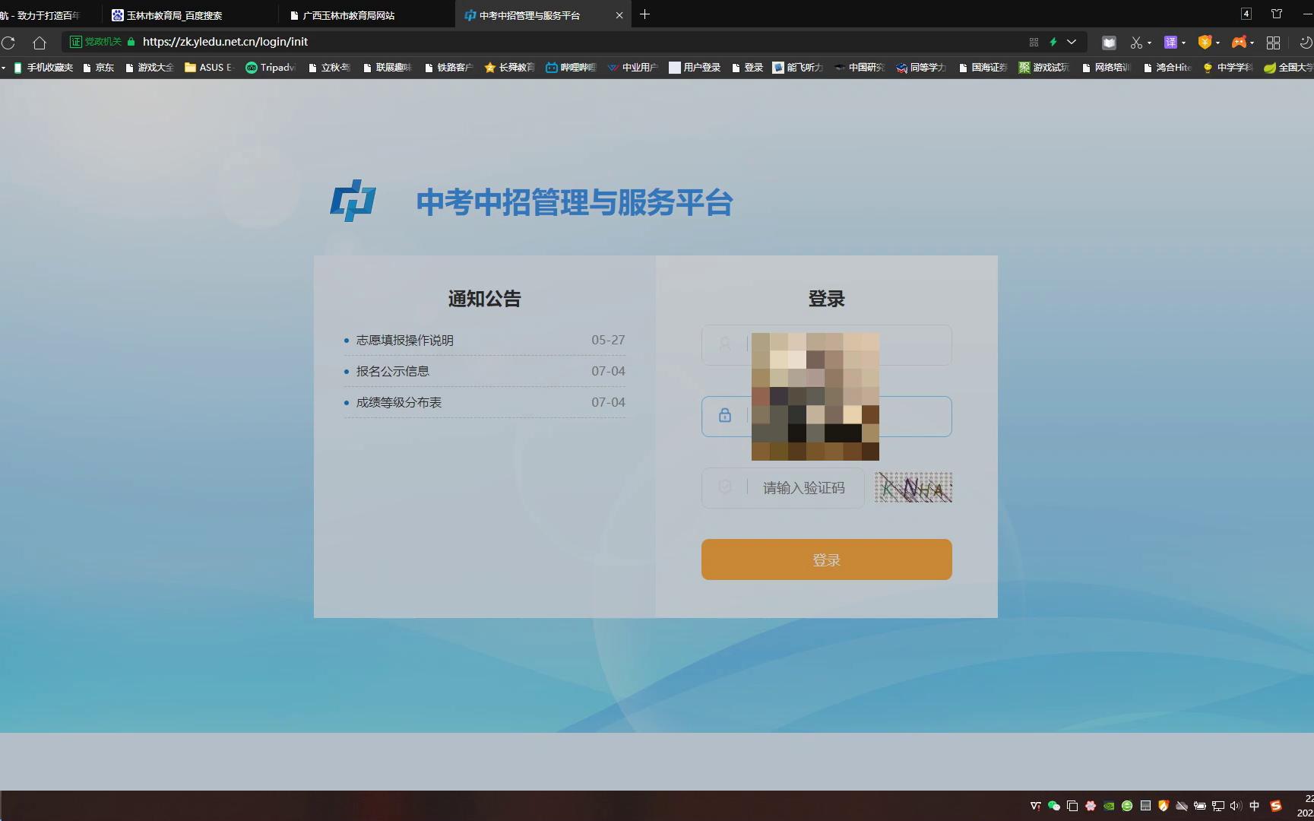The image size is (1314, 821).
Task: Click the orange 登录 button
Action: [x=826, y=559]
